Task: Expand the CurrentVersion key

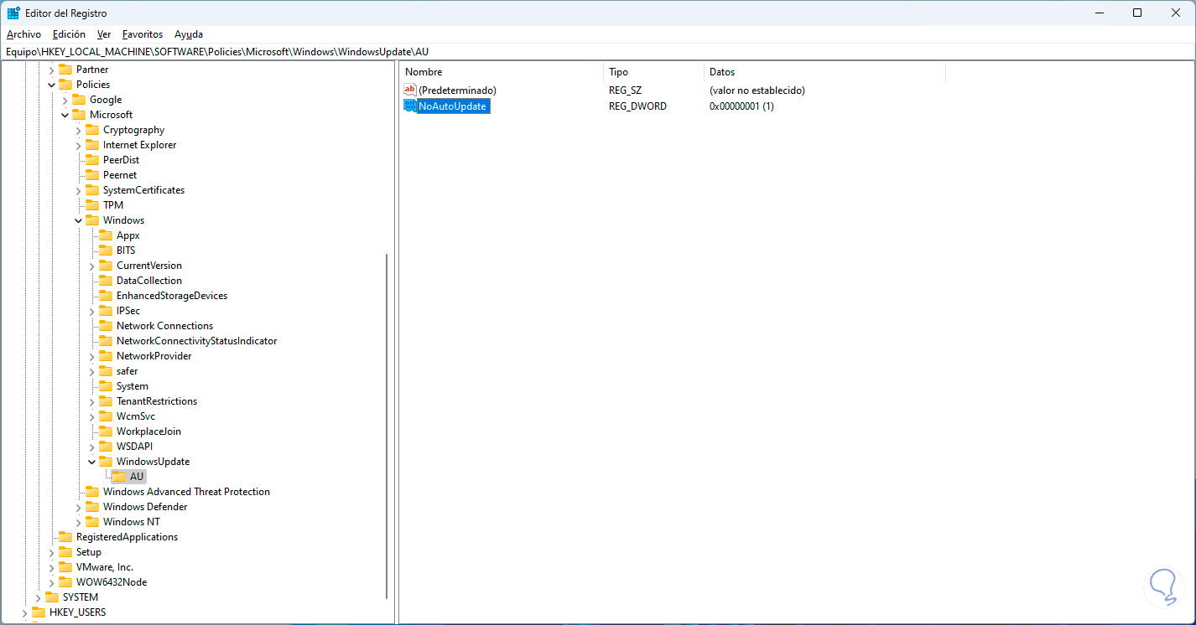Action: pyautogui.click(x=91, y=266)
